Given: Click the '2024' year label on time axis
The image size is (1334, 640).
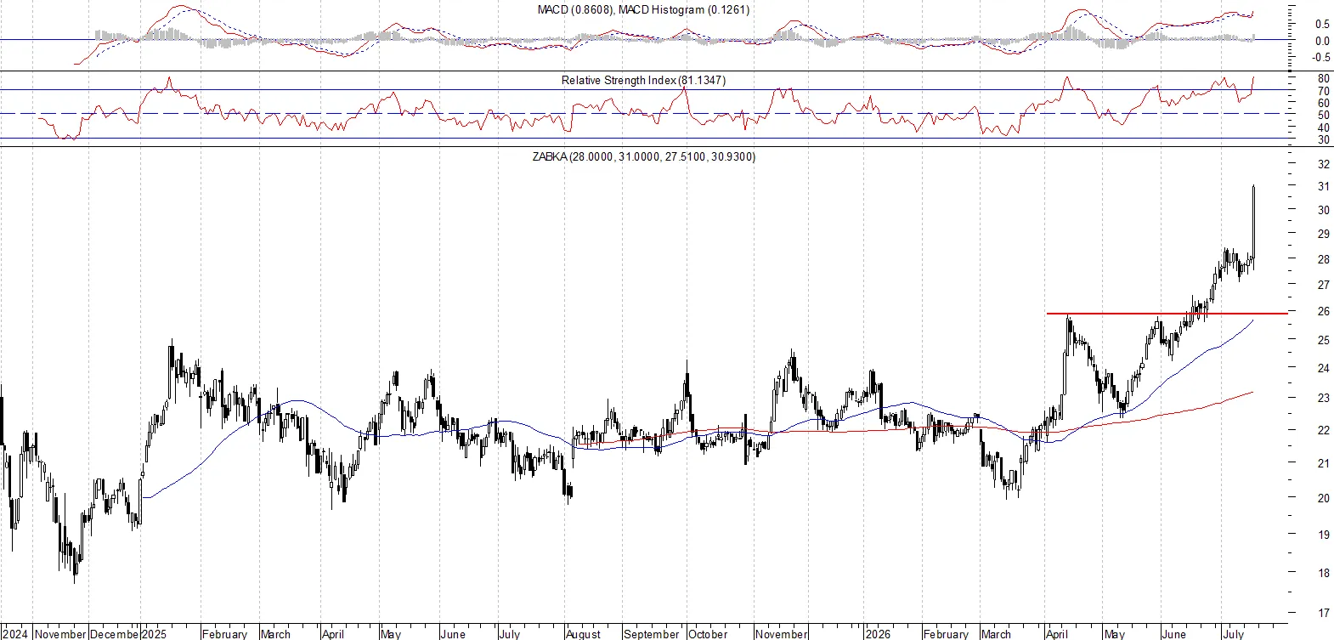Looking at the screenshot, I should [x=14, y=634].
